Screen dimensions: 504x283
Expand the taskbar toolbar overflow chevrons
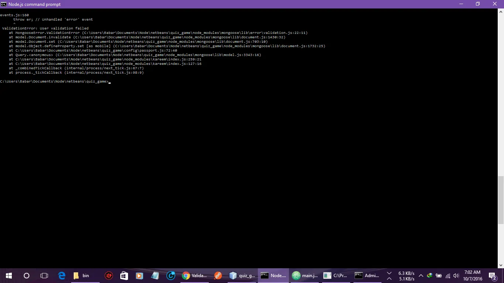coord(389,276)
